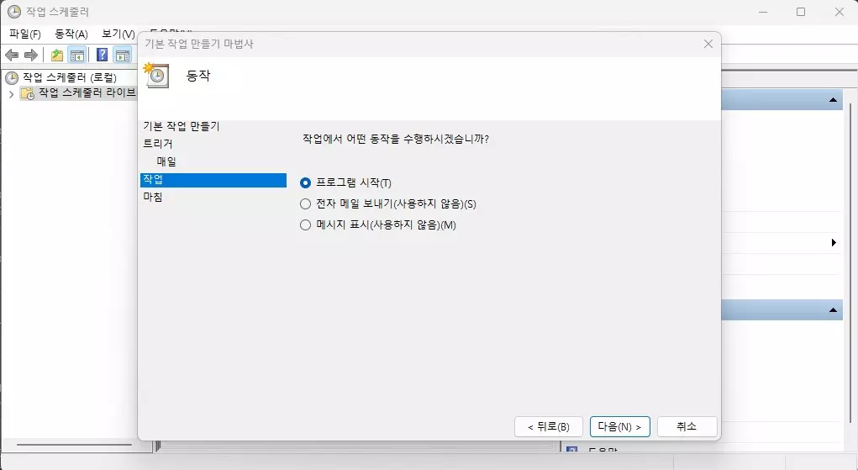Click the up-one-level folder toolbar icon
This screenshot has height=470, width=858.
pyautogui.click(x=57, y=55)
